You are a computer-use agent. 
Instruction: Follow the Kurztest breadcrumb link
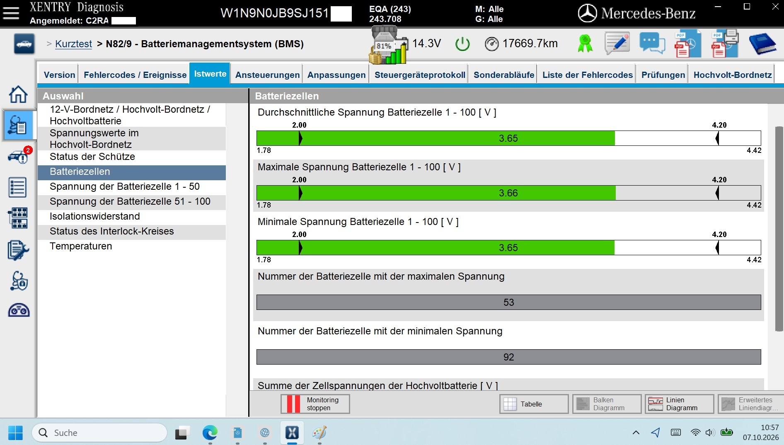[x=73, y=44]
